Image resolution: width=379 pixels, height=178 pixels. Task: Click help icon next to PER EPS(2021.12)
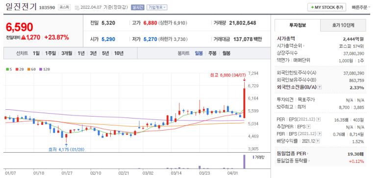tap(319, 119)
